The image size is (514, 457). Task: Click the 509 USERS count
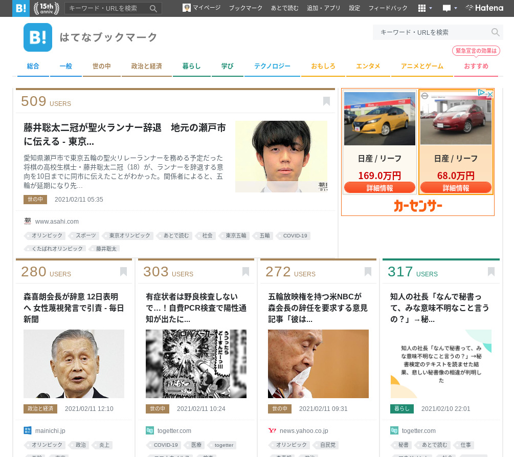click(46, 101)
